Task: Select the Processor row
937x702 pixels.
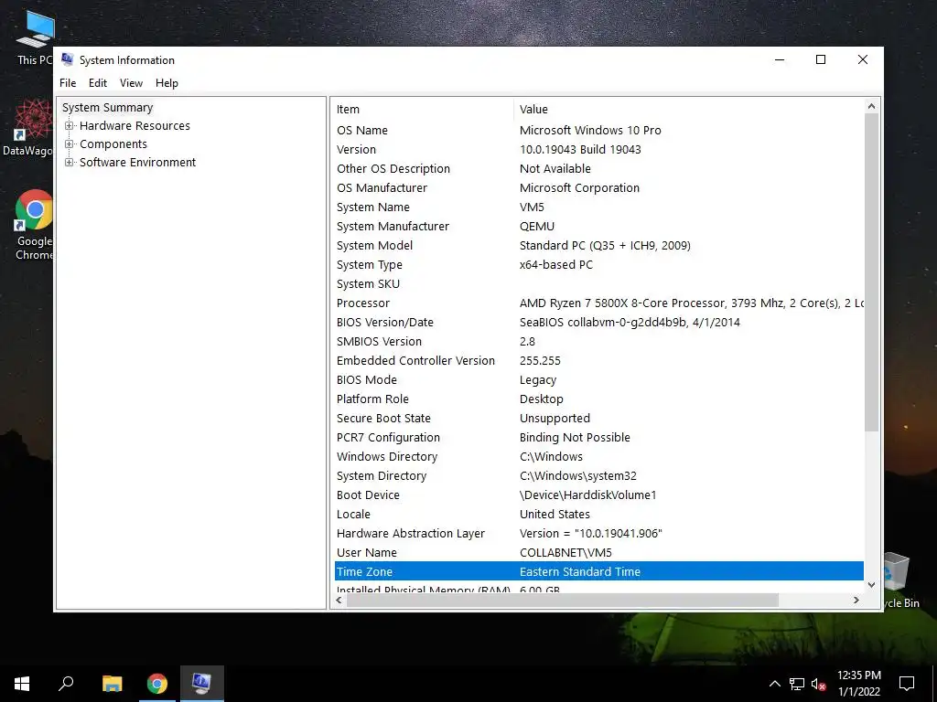Action: pos(598,303)
